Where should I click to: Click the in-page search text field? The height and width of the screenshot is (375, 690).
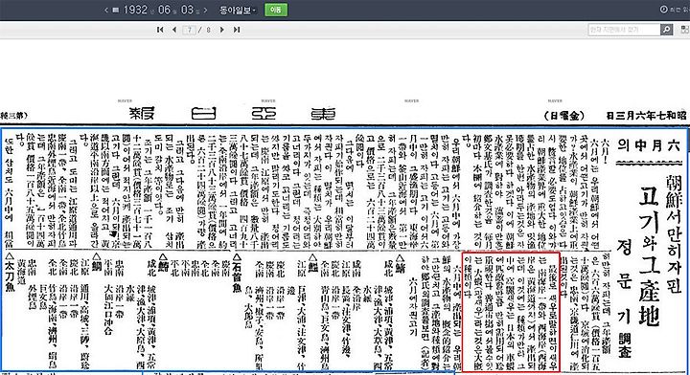click(624, 30)
